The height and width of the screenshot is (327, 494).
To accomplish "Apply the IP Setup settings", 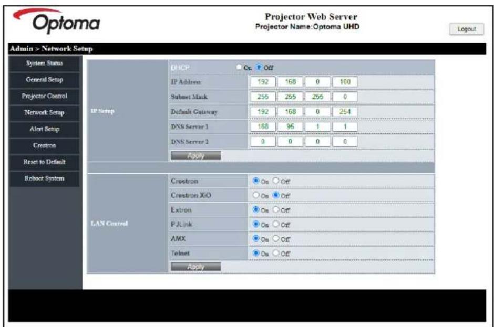I will click(195, 155).
